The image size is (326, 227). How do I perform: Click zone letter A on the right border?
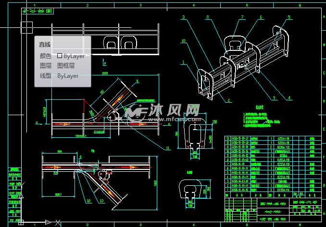(x=324, y=17)
